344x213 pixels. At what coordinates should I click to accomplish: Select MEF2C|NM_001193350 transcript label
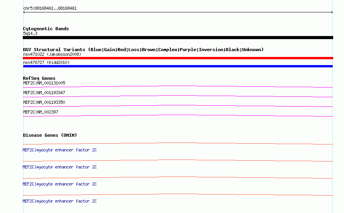pos(44,102)
